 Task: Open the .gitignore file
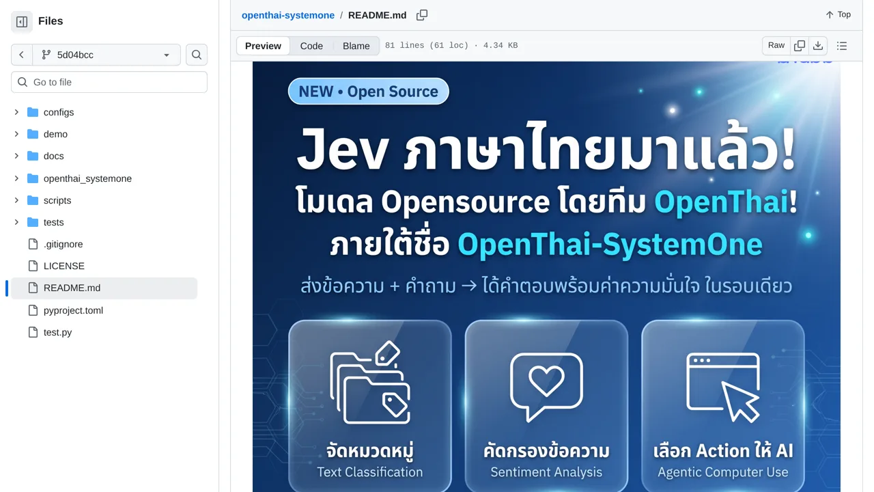pos(63,244)
